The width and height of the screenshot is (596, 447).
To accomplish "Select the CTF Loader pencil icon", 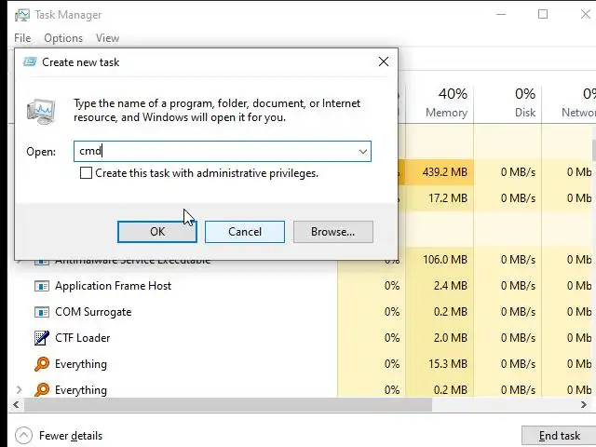I will [x=42, y=338].
